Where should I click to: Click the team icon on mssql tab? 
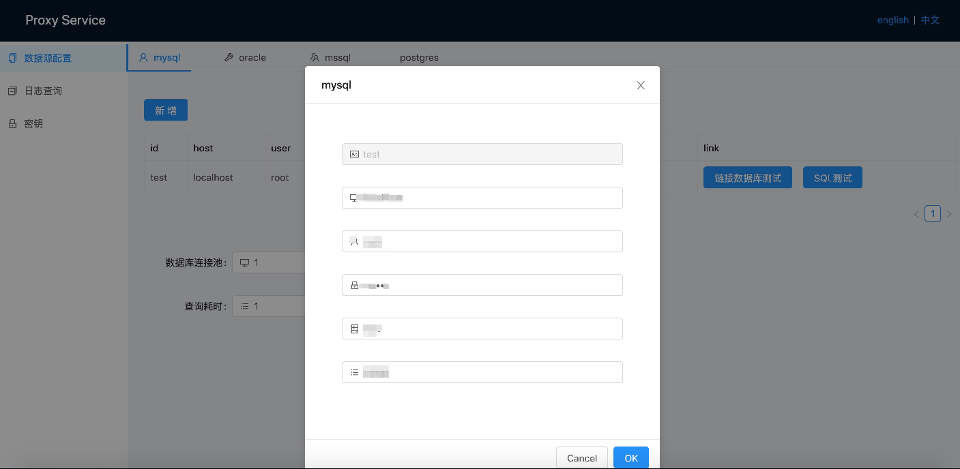[315, 57]
